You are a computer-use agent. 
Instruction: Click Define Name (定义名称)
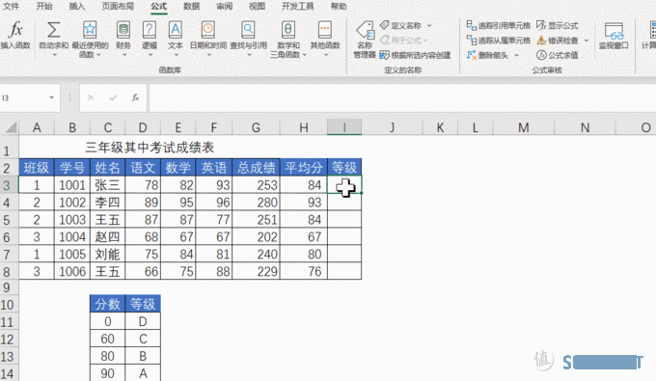click(400, 25)
